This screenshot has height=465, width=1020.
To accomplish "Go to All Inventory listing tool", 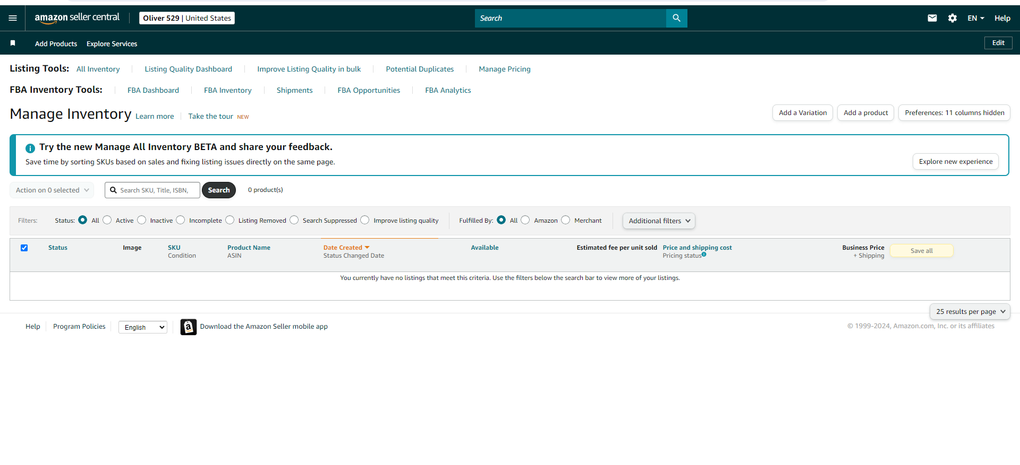I will point(98,69).
